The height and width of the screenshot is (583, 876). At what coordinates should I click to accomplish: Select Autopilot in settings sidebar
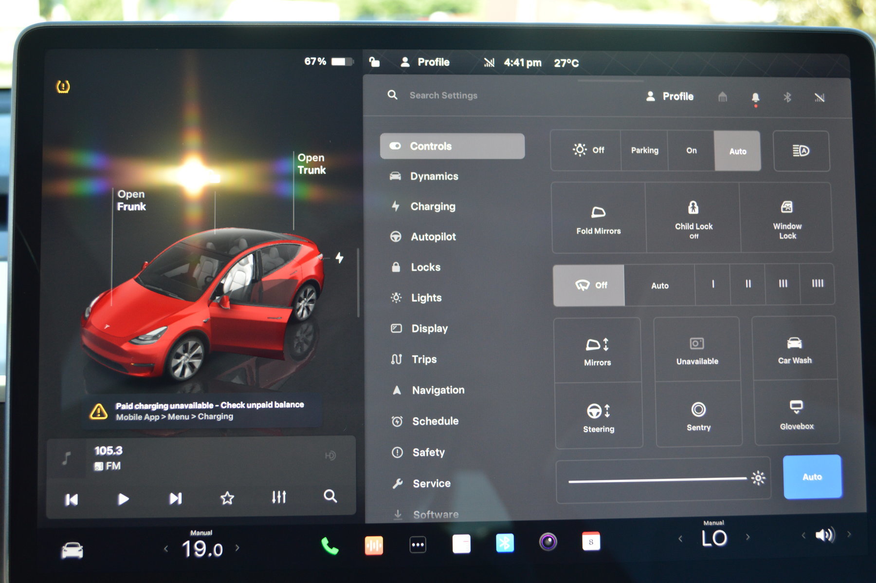click(x=433, y=237)
